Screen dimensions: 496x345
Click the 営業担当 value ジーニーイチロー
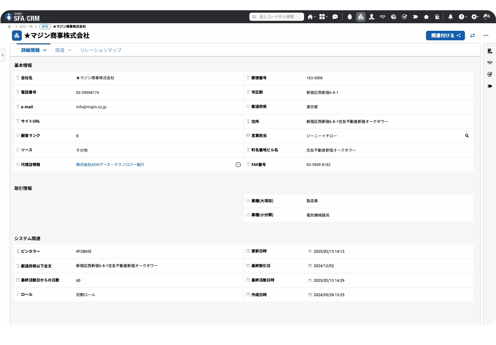(x=322, y=136)
